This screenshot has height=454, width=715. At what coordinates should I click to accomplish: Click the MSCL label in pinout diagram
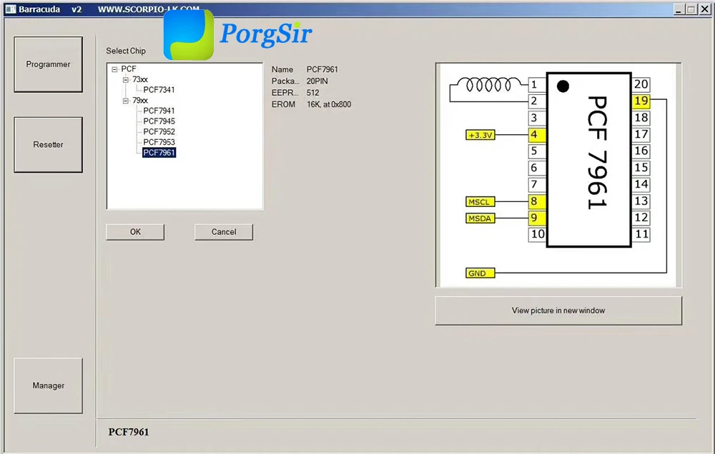pos(480,202)
